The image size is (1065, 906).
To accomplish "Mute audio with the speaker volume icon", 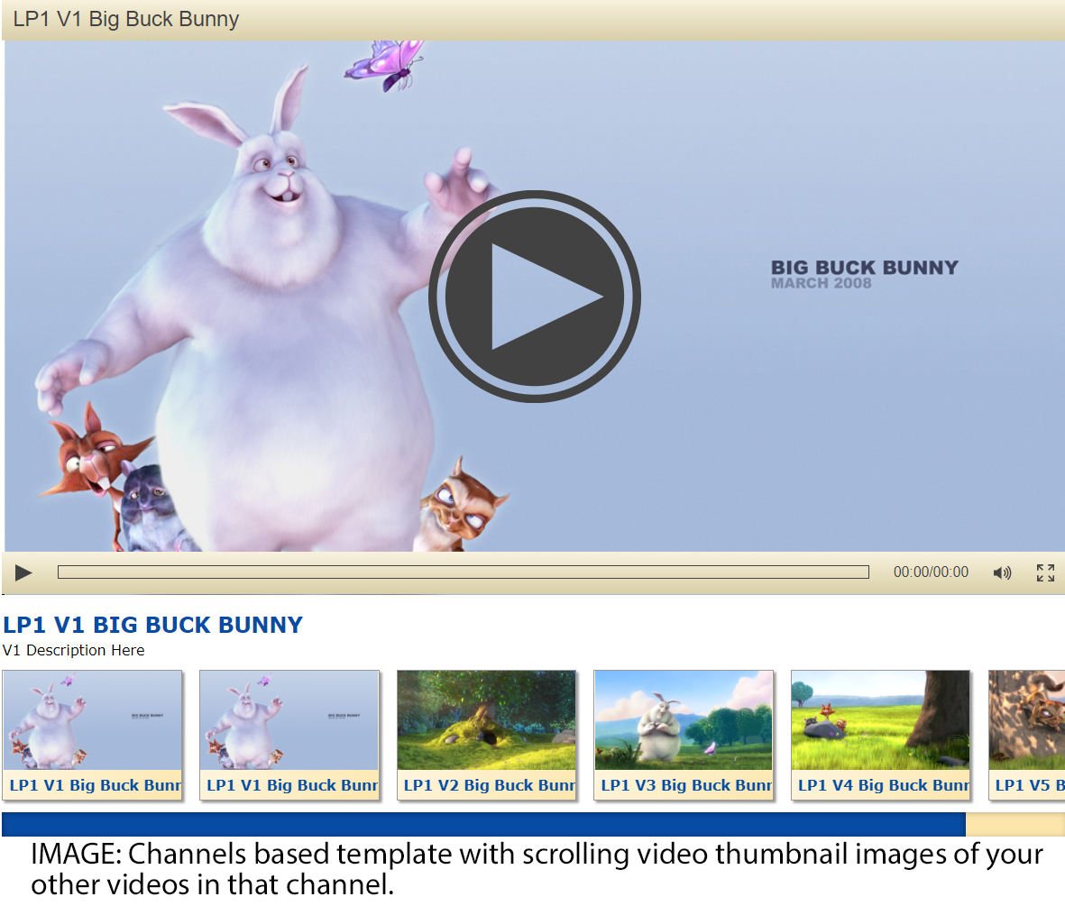I will coord(1002,572).
